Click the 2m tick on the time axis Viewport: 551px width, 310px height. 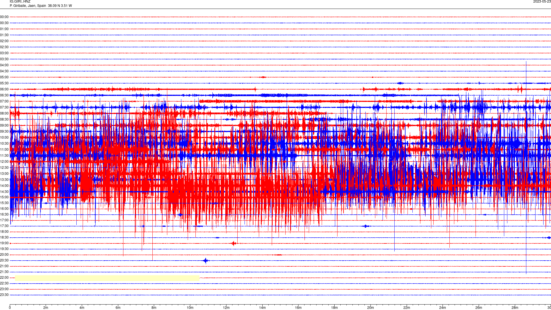point(46,308)
